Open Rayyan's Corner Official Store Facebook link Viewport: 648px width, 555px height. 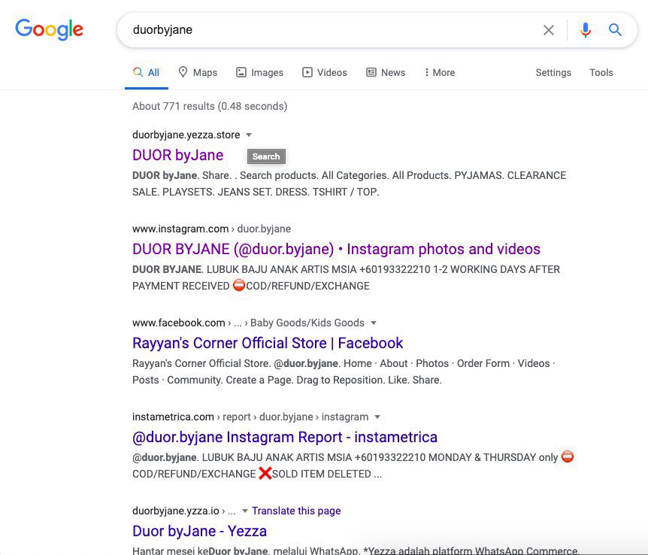tap(268, 343)
